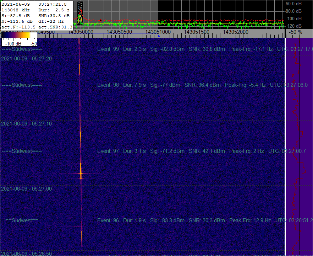
Task: Click the Dur: 7.9 s value for Event 98
Action: point(134,85)
